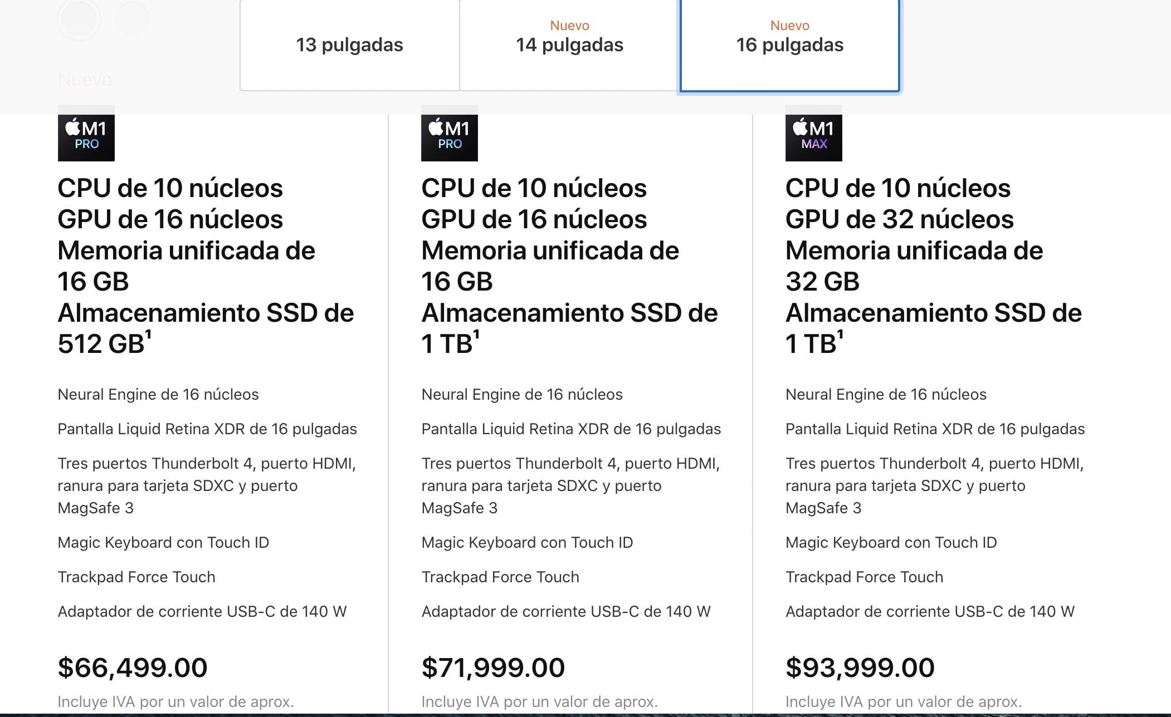Click the Nuevo label above 14 pulgadas
1171x717 pixels.
tap(569, 25)
